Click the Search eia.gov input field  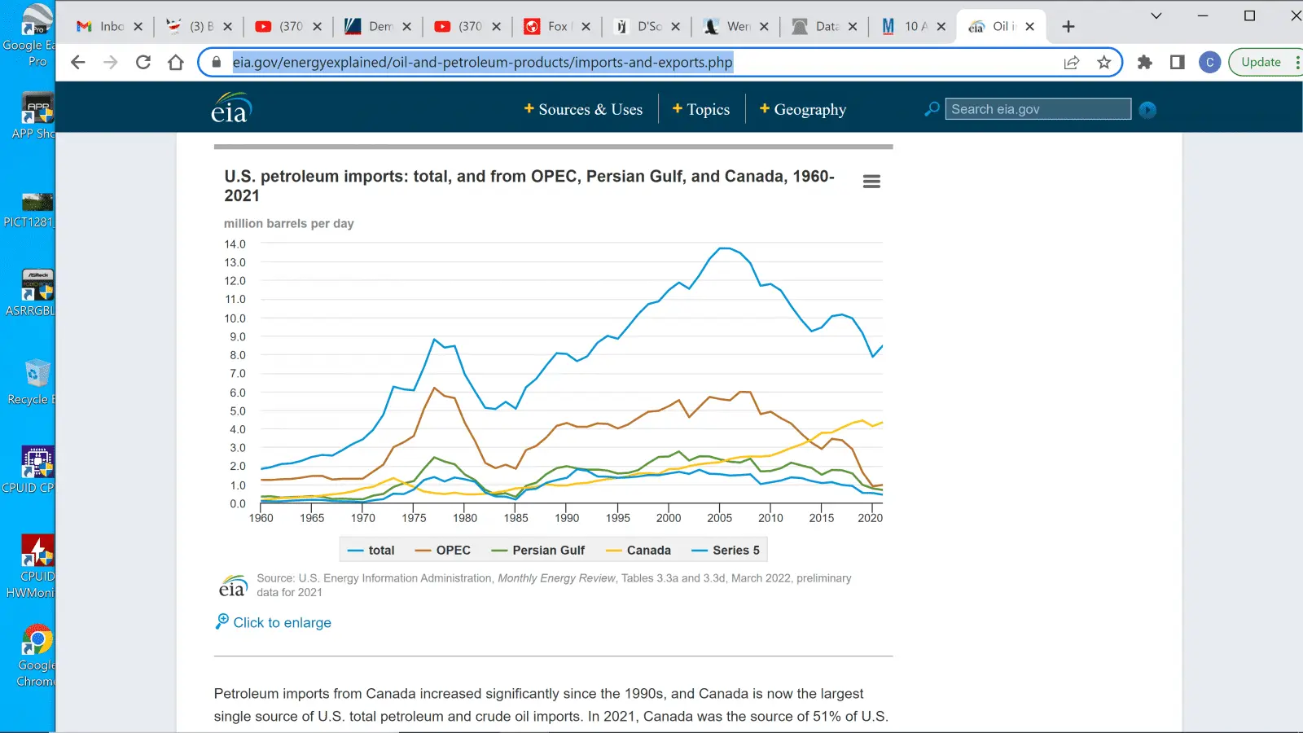coord(1038,109)
